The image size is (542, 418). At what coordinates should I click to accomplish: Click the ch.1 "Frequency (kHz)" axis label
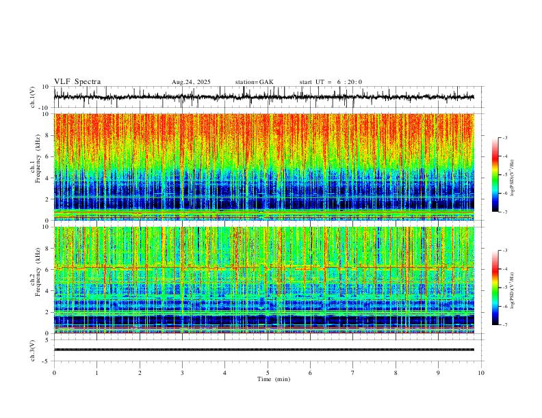(x=38, y=159)
